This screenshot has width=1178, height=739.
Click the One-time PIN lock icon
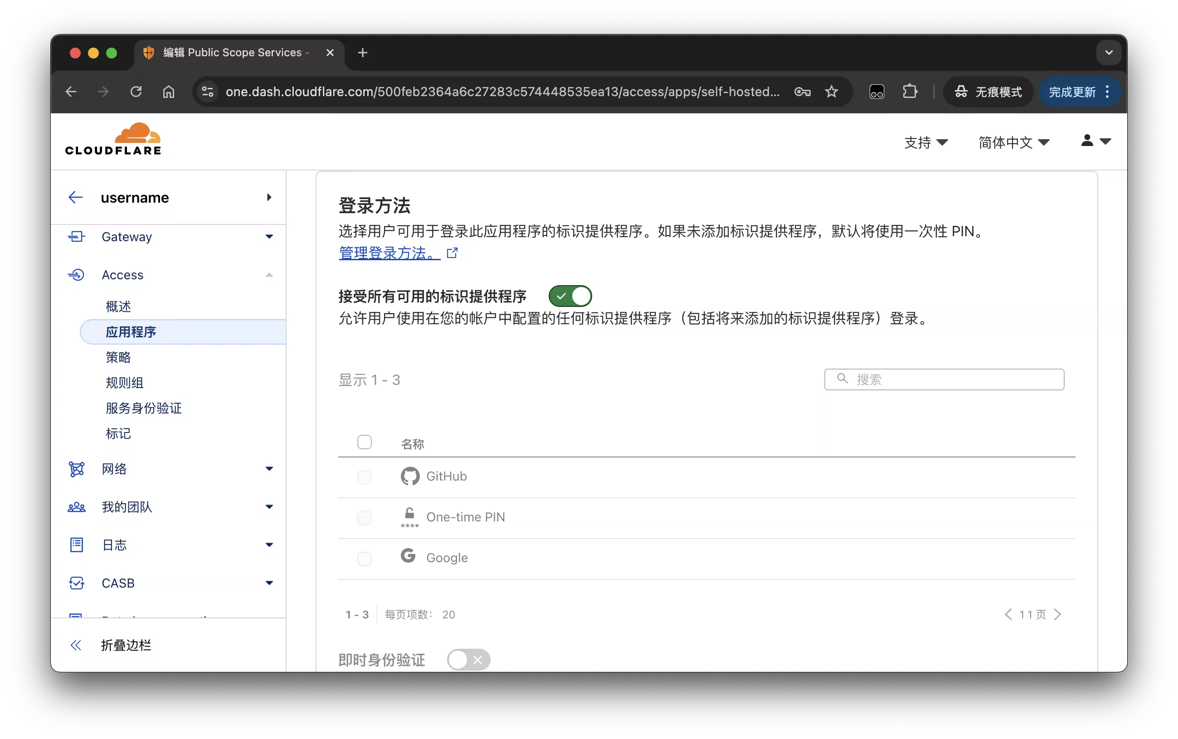[x=409, y=517]
